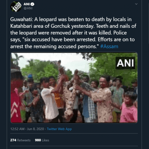149x149 pixels.
Task: Open the #Assam hashtag
Action: pos(109,46)
